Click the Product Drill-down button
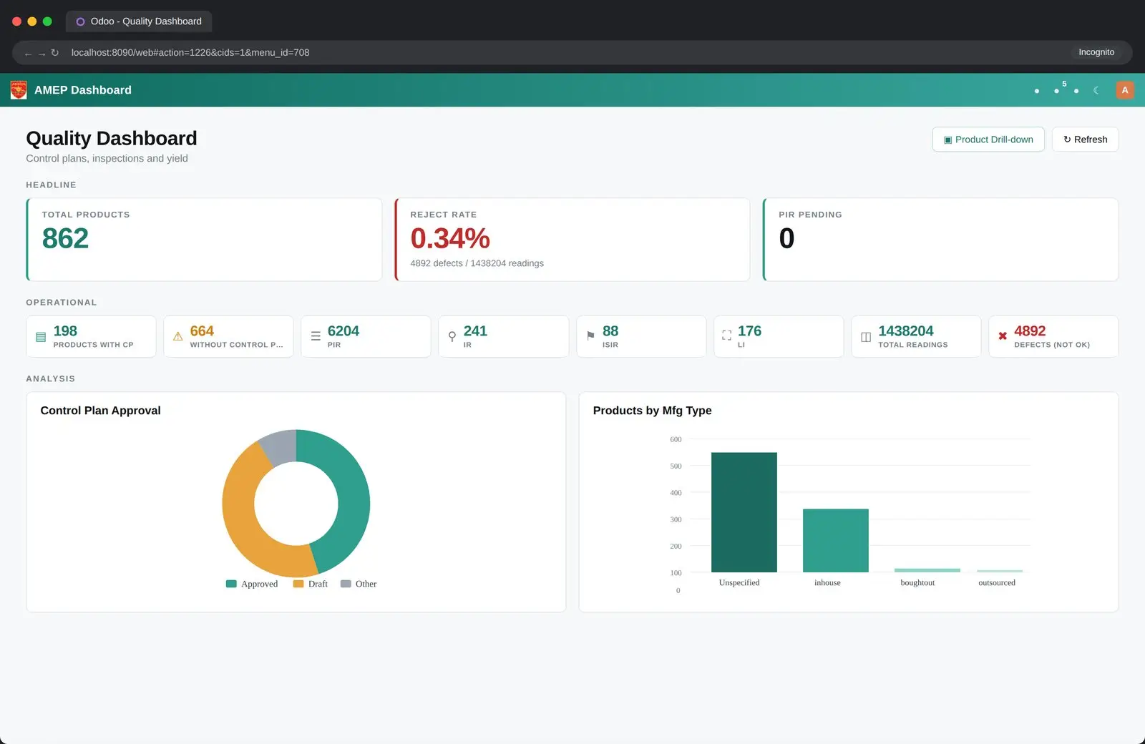This screenshot has height=744, width=1145. pos(988,139)
